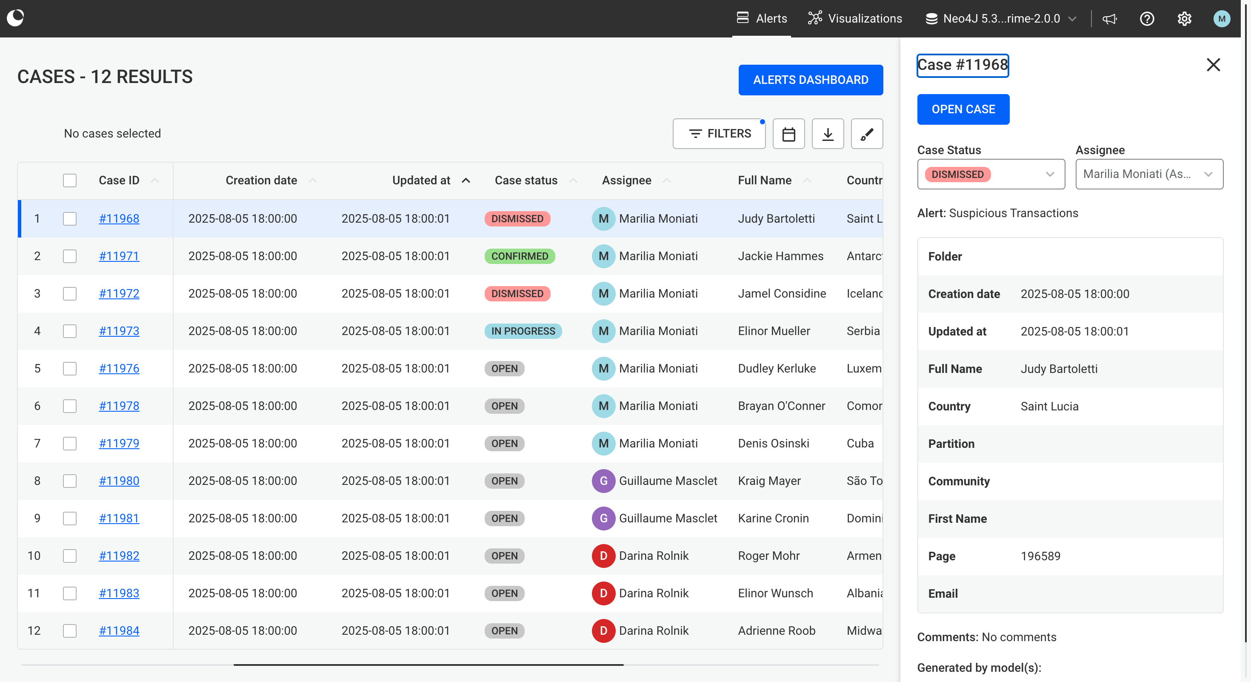
Task: Go to the Alerts tab
Action: click(x=762, y=18)
